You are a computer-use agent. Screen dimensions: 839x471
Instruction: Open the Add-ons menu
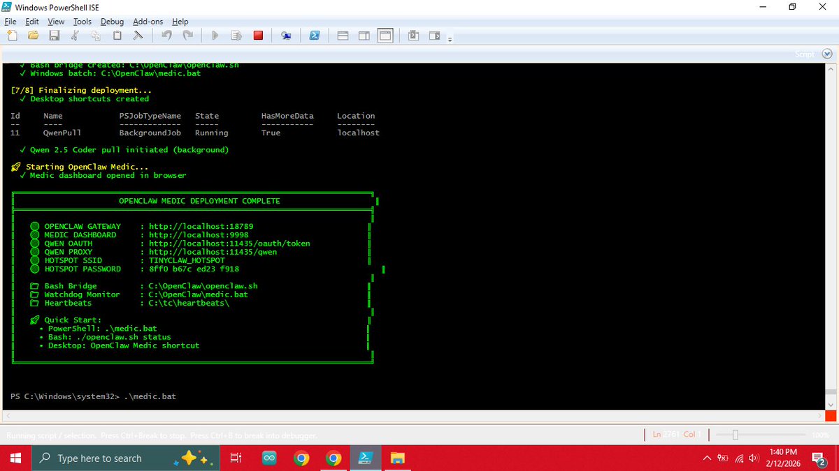(148, 21)
